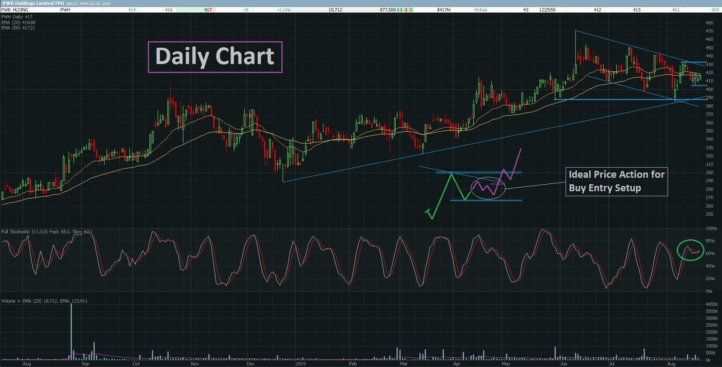Click the 4000K volume axis label
722x367 pixels.
712,304
